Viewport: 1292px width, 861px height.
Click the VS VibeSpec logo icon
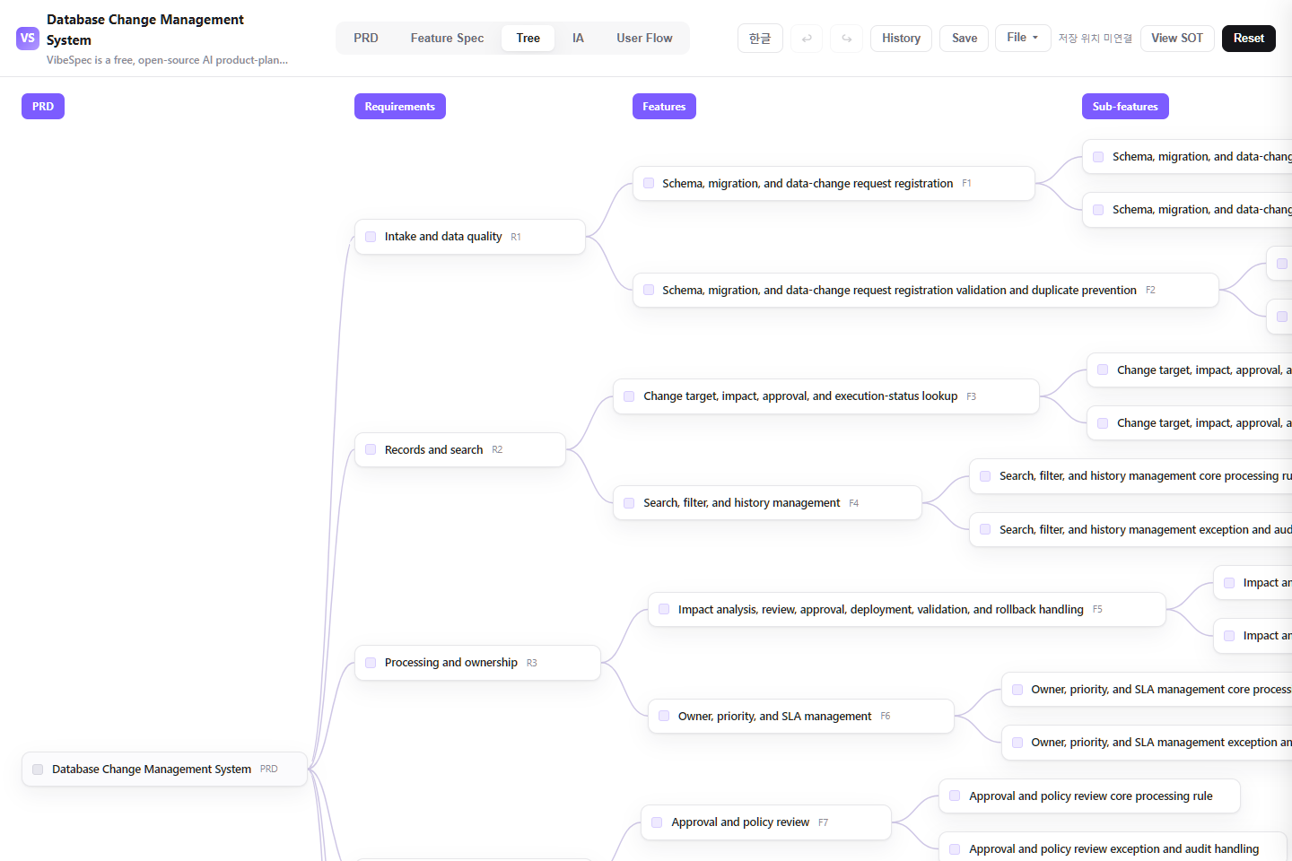point(28,39)
